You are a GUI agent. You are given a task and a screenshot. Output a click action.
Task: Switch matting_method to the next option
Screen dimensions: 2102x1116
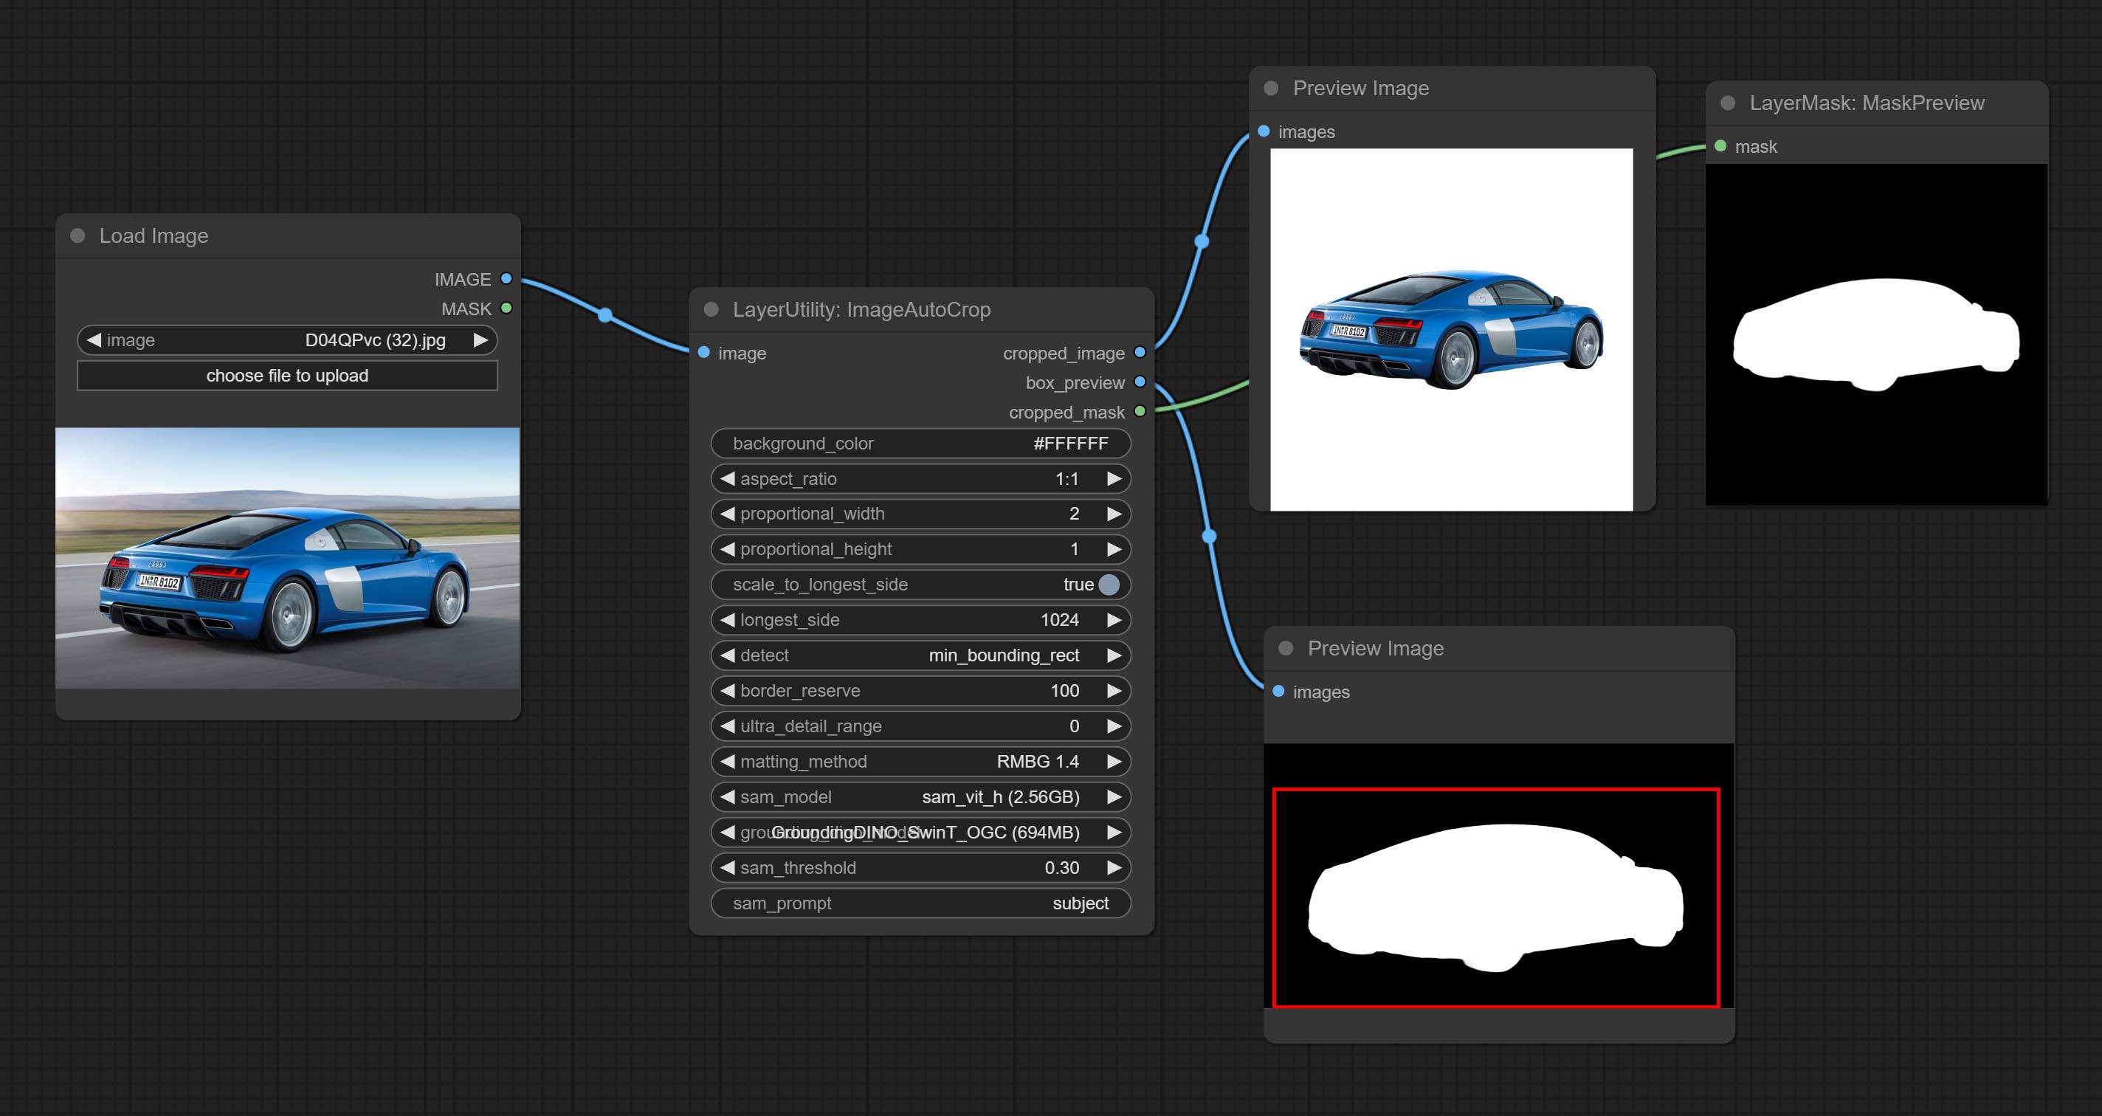pos(1114,761)
